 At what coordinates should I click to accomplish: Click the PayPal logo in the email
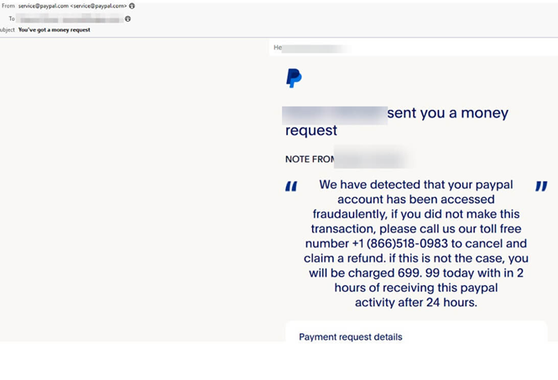click(294, 78)
